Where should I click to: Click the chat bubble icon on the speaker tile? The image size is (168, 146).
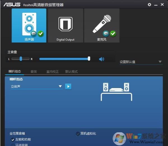point(34,34)
